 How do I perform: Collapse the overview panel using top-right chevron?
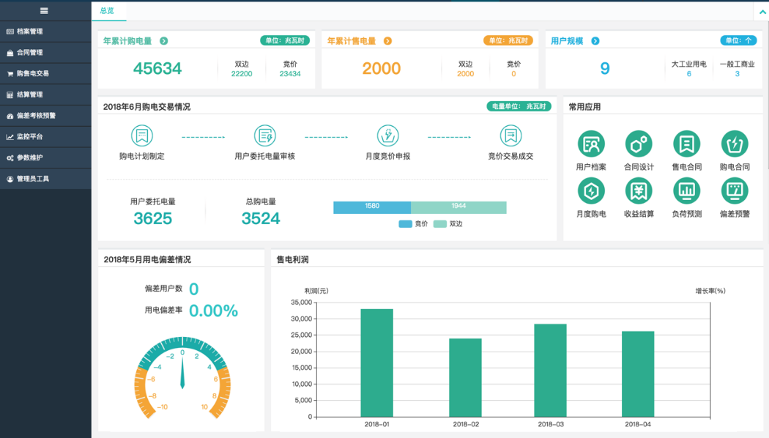coord(762,11)
